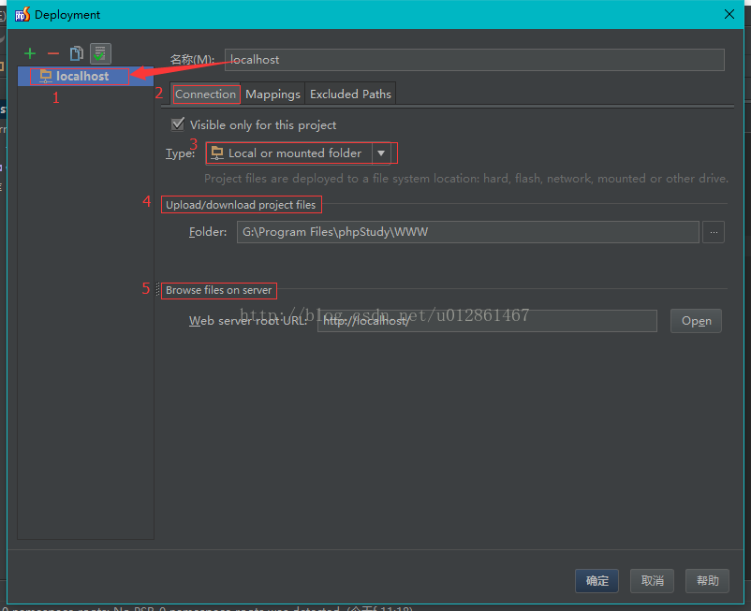The image size is (751, 611).
Task: Click the 帮助 help button
Action: (707, 581)
